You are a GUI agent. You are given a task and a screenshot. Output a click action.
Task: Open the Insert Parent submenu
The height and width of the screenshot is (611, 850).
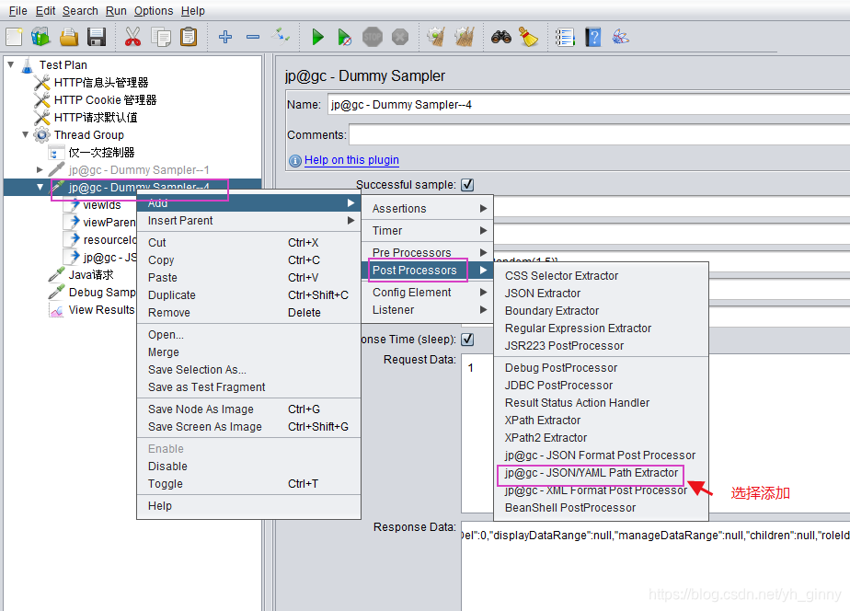248,221
